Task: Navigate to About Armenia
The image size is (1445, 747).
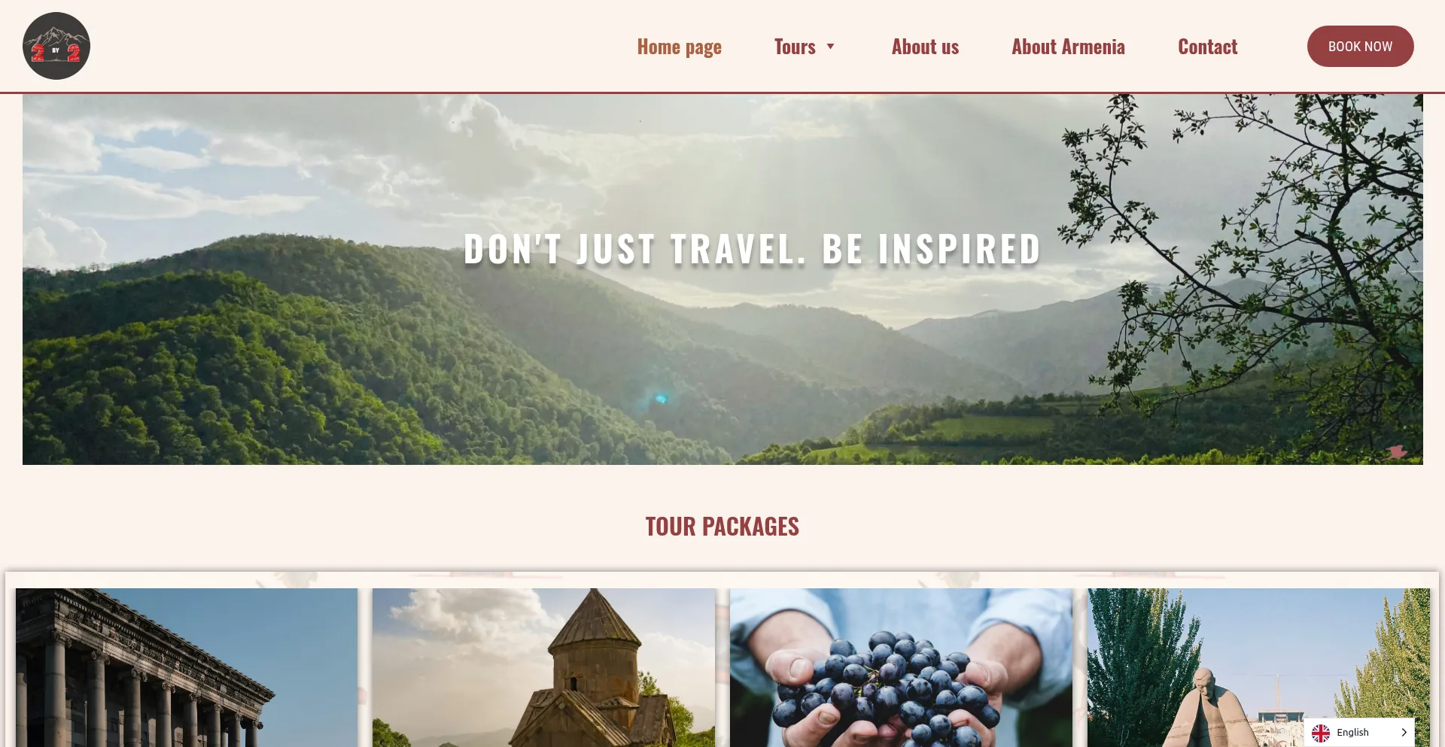Action: click(x=1068, y=47)
